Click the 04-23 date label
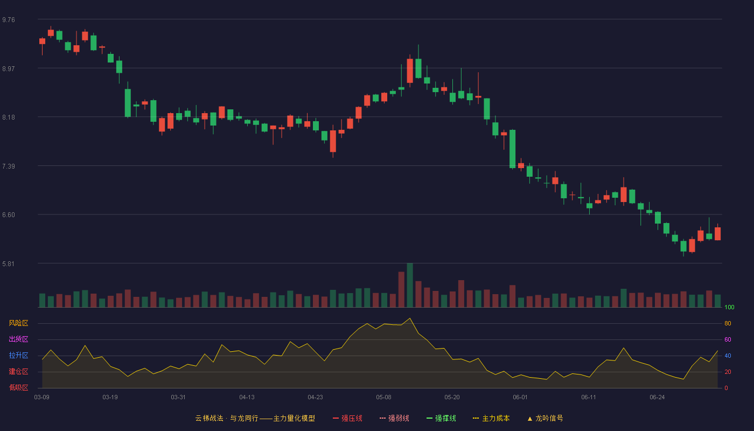This screenshot has width=754, height=431. [x=315, y=397]
